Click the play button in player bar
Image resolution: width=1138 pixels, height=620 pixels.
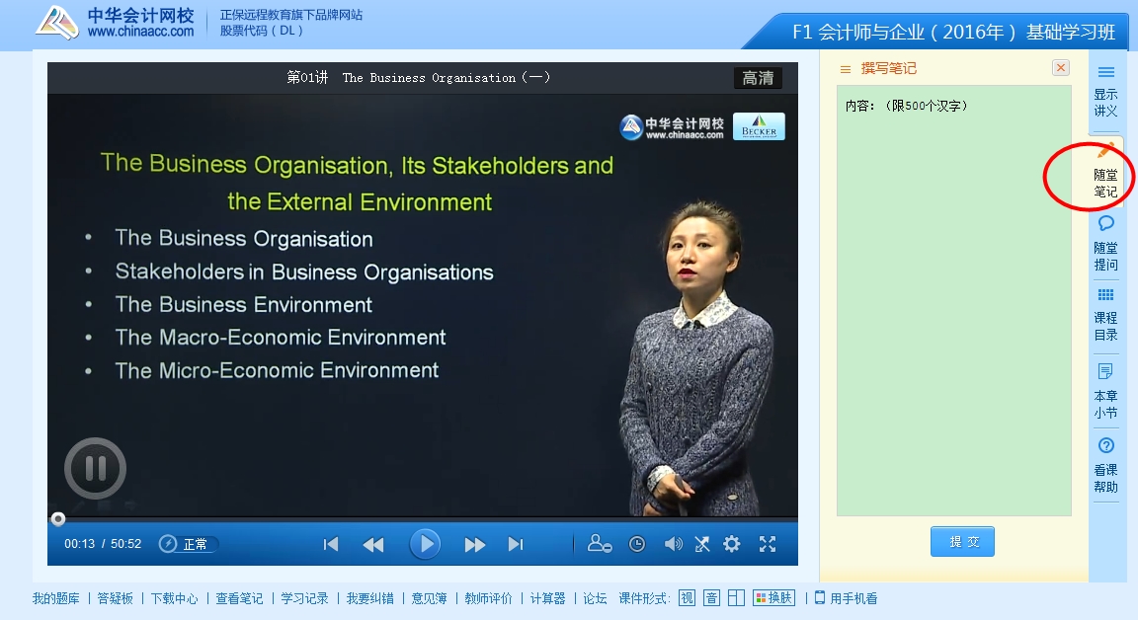pos(425,544)
